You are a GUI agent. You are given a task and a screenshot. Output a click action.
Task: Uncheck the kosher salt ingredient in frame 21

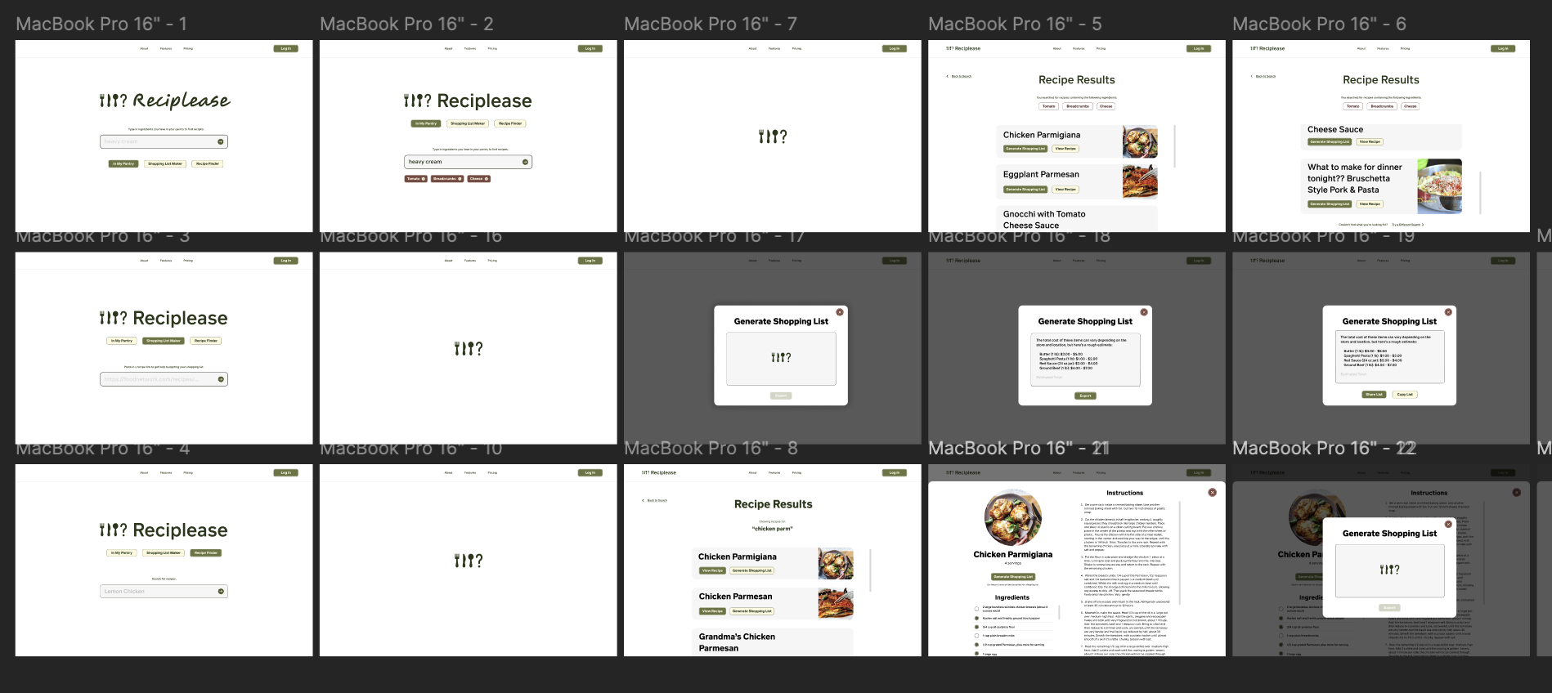point(976,618)
